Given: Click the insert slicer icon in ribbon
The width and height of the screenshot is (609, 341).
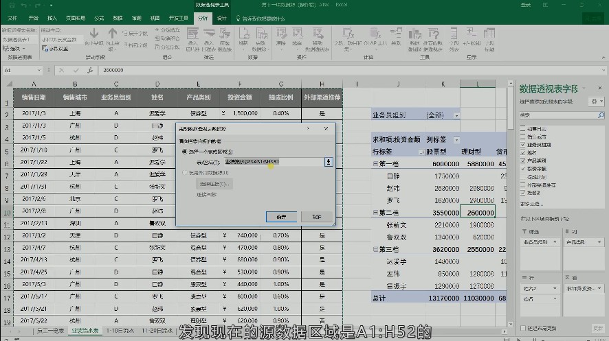Looking at the screenshot, I should click(x=192, y=34).
